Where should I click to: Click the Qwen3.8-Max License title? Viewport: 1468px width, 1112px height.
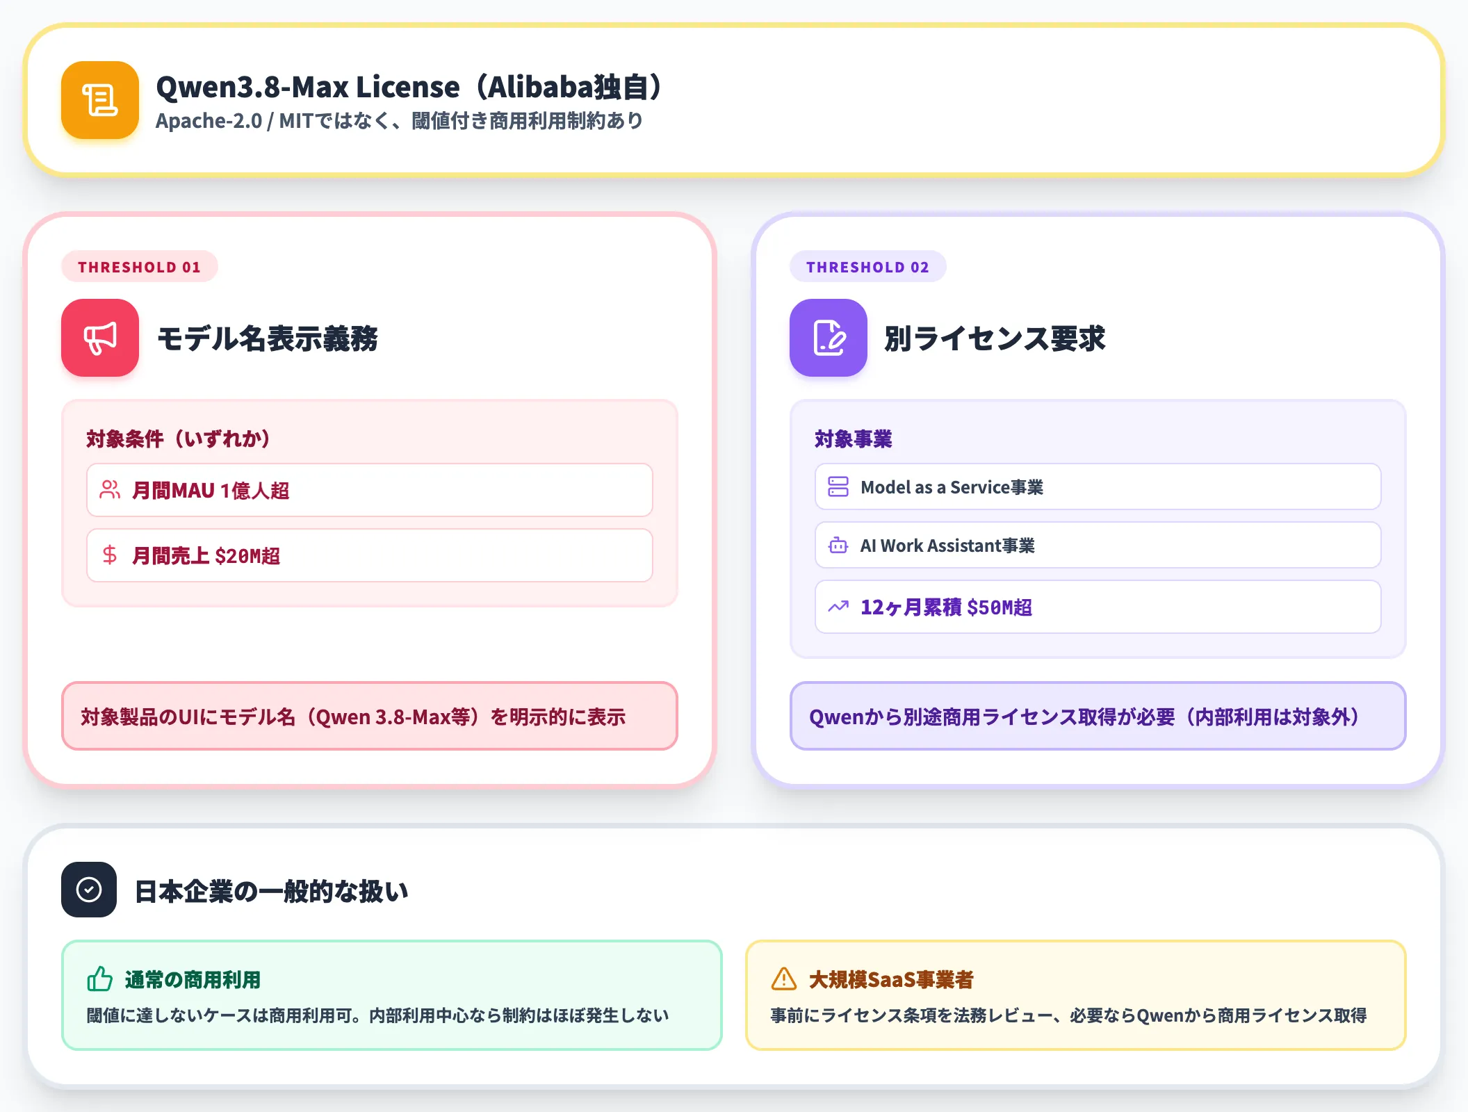tap(410, 88)
